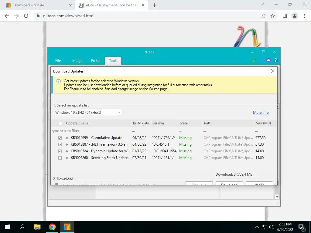The image size is (311, 233).
Task: Bookmark this page with the star icon
Action: click(x=273, y=16)
